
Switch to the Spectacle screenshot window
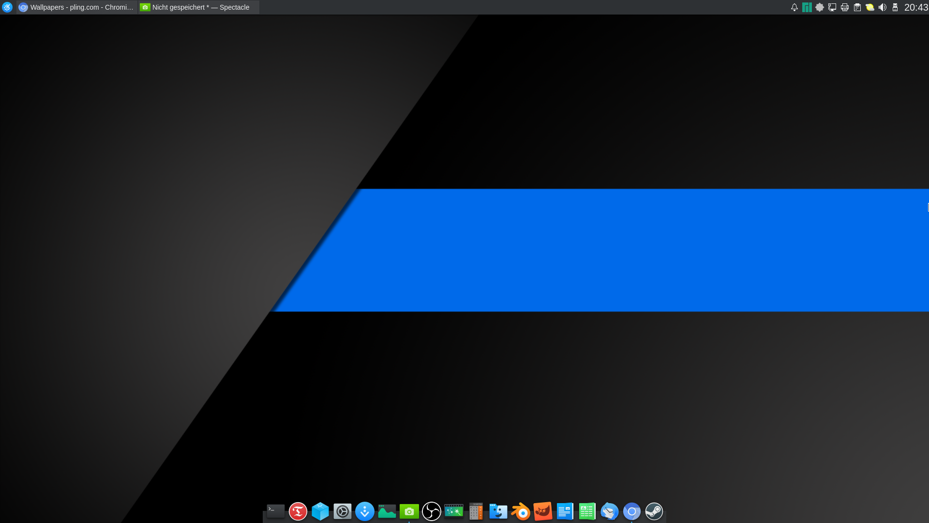click(199, 7)
